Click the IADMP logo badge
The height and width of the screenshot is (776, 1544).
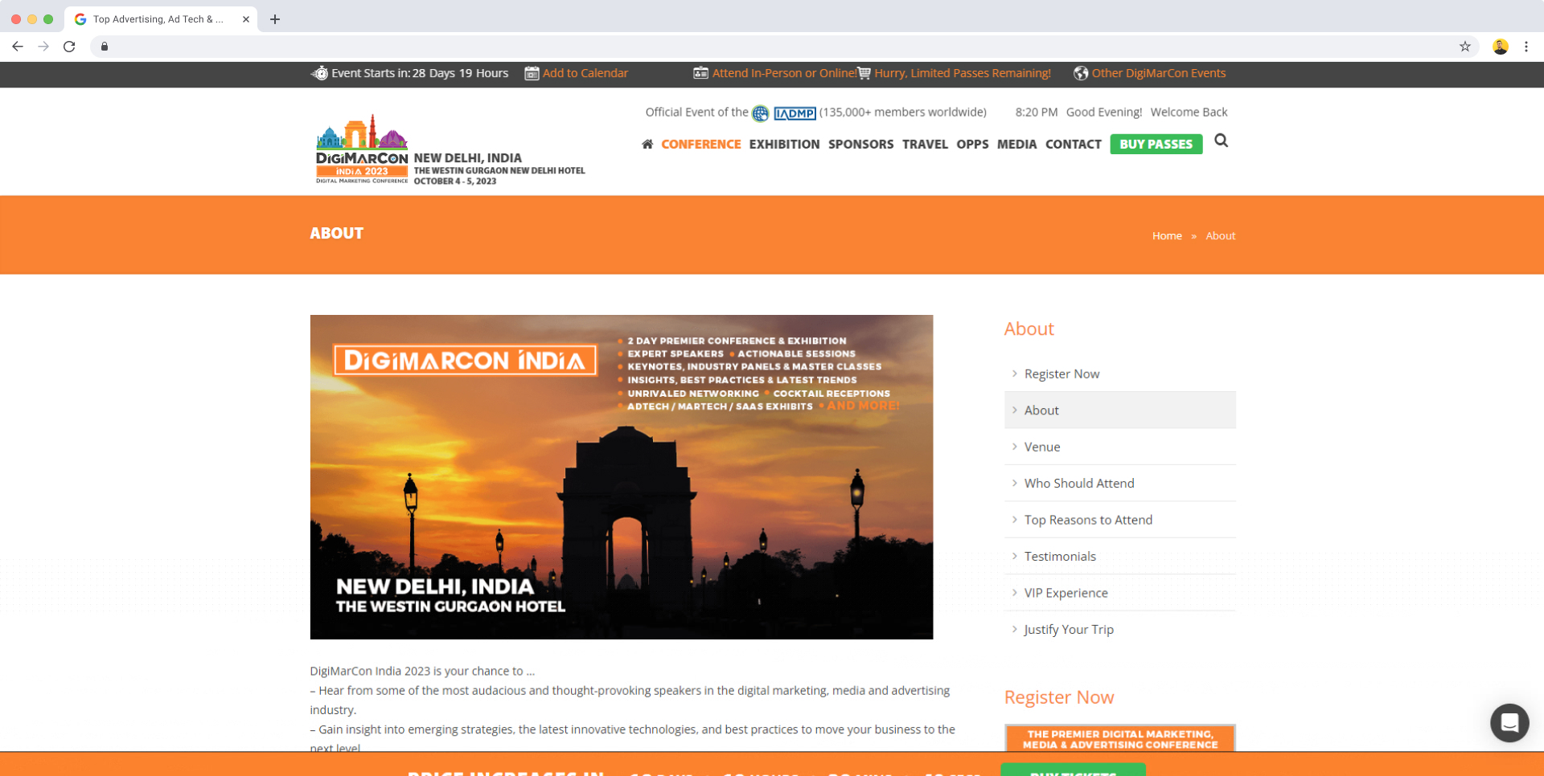tap(795, 113)
